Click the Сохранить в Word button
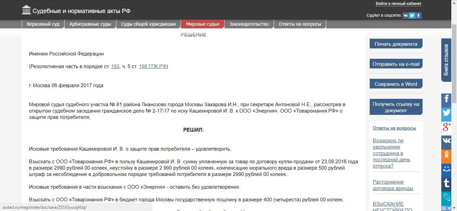 coord(396,84)
